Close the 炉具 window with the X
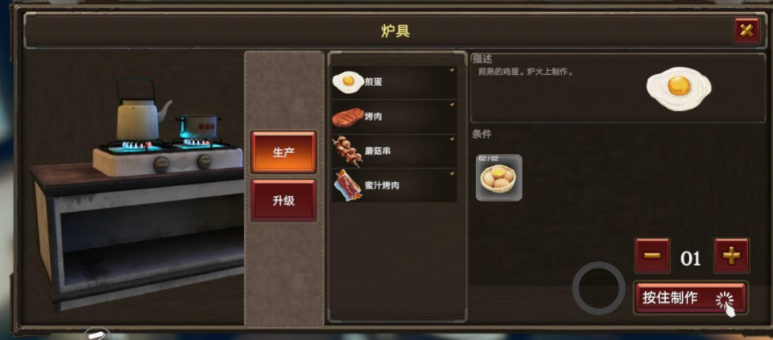Screen dimensions: 773x340 (x=747, y=31)
